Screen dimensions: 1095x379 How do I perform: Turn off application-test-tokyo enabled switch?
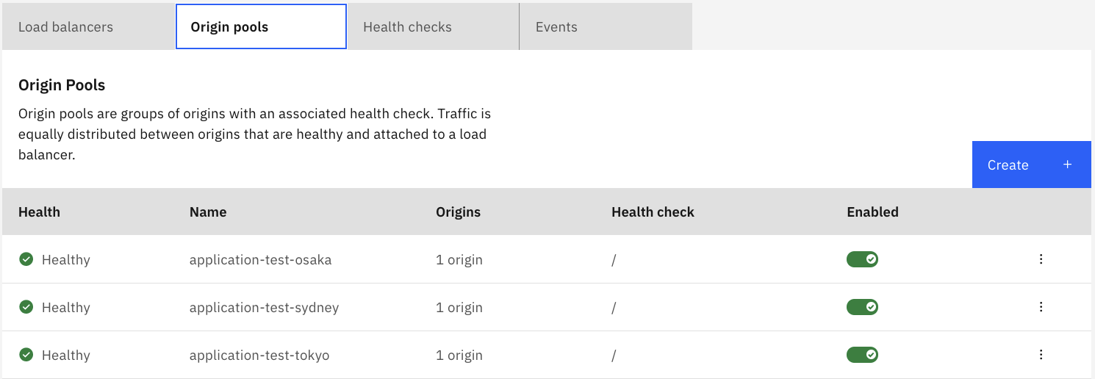[x=862, y=355]
